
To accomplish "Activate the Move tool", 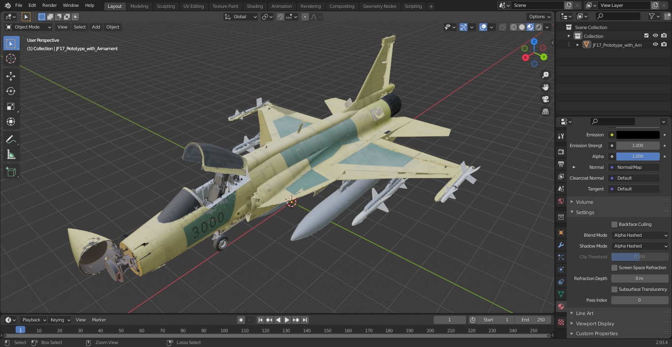I will pyautogui.click(x=11, y=76).
